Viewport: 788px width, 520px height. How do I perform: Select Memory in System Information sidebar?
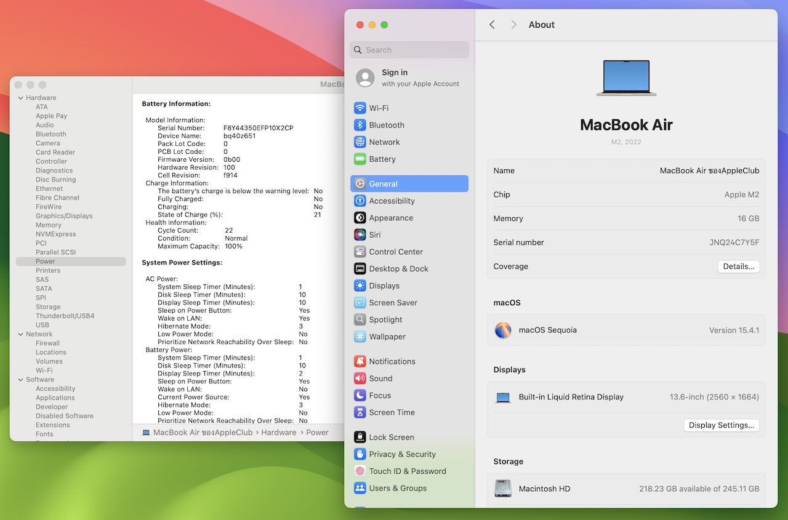[49, 225]
